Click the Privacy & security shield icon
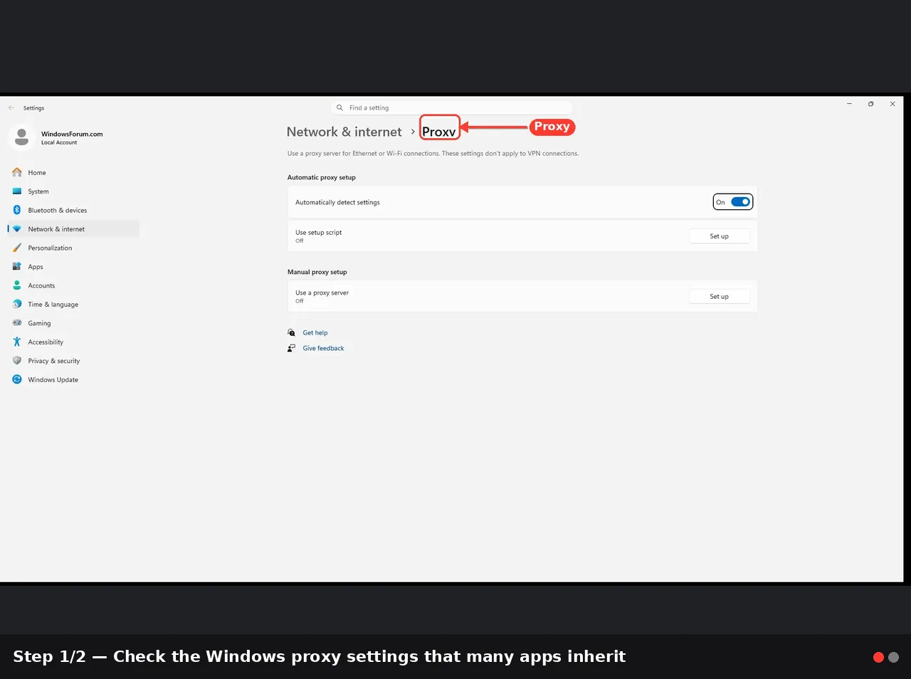Screen dimensions: 911x679 17,361
